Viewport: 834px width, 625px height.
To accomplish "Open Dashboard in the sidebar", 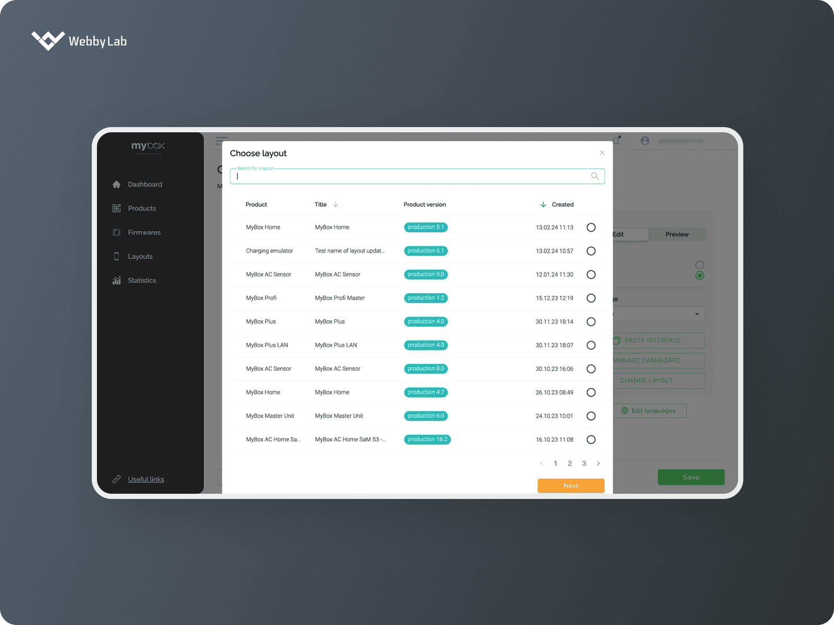I will click(145, 184).
